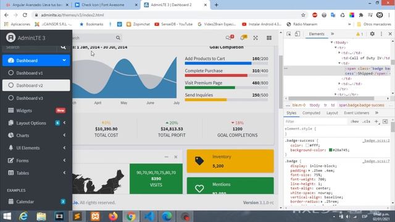Switch to the Event Listeners tab
395x222 pixels.
pyautogui.click(x=357, y=113)
